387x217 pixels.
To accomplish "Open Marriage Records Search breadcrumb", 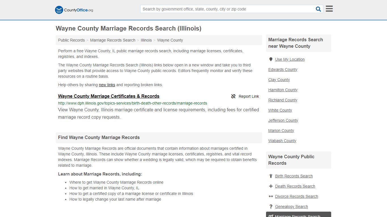I will (x=113, y=40).
